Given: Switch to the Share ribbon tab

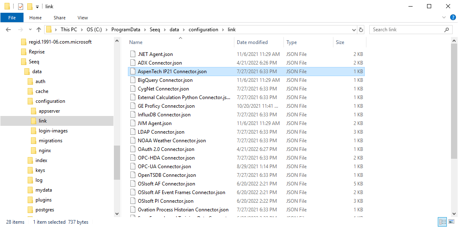Looking at the screenshot, I should pyautogui.click(x=59, y=18).
